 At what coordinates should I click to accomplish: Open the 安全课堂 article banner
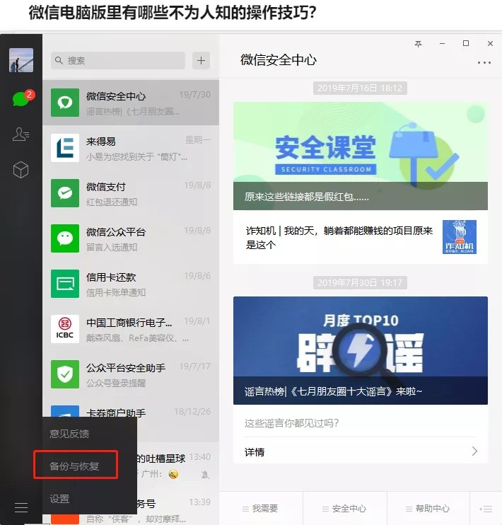(x=361, y=156)
